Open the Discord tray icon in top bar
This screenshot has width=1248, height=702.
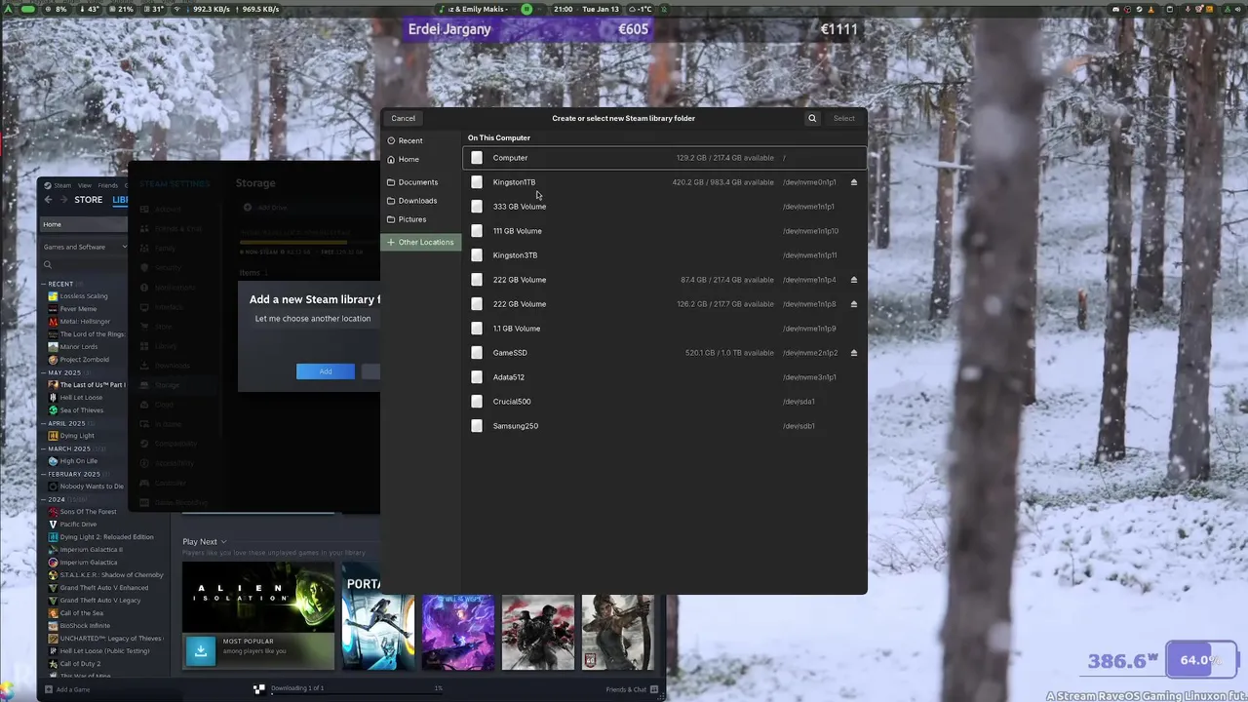tap(1115, 9)
